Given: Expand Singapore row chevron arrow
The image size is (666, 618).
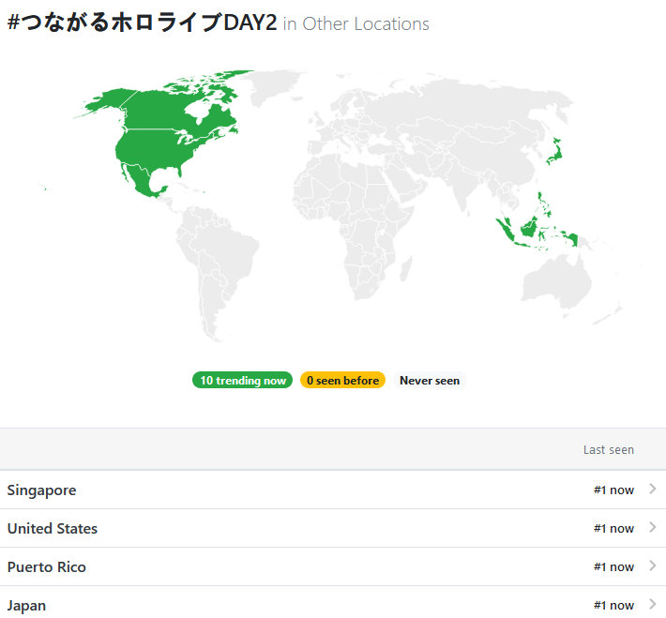Looking at the screenshot, I should [653, 489].
